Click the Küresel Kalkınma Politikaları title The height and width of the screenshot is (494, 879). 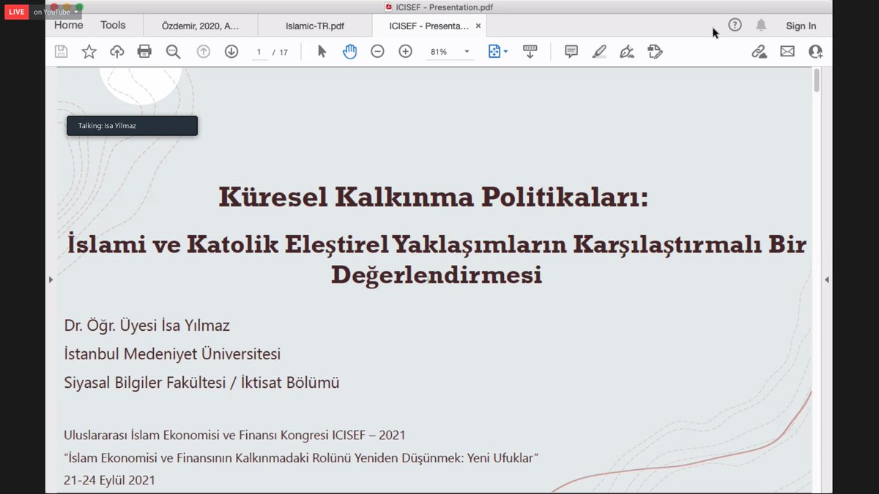433,198
